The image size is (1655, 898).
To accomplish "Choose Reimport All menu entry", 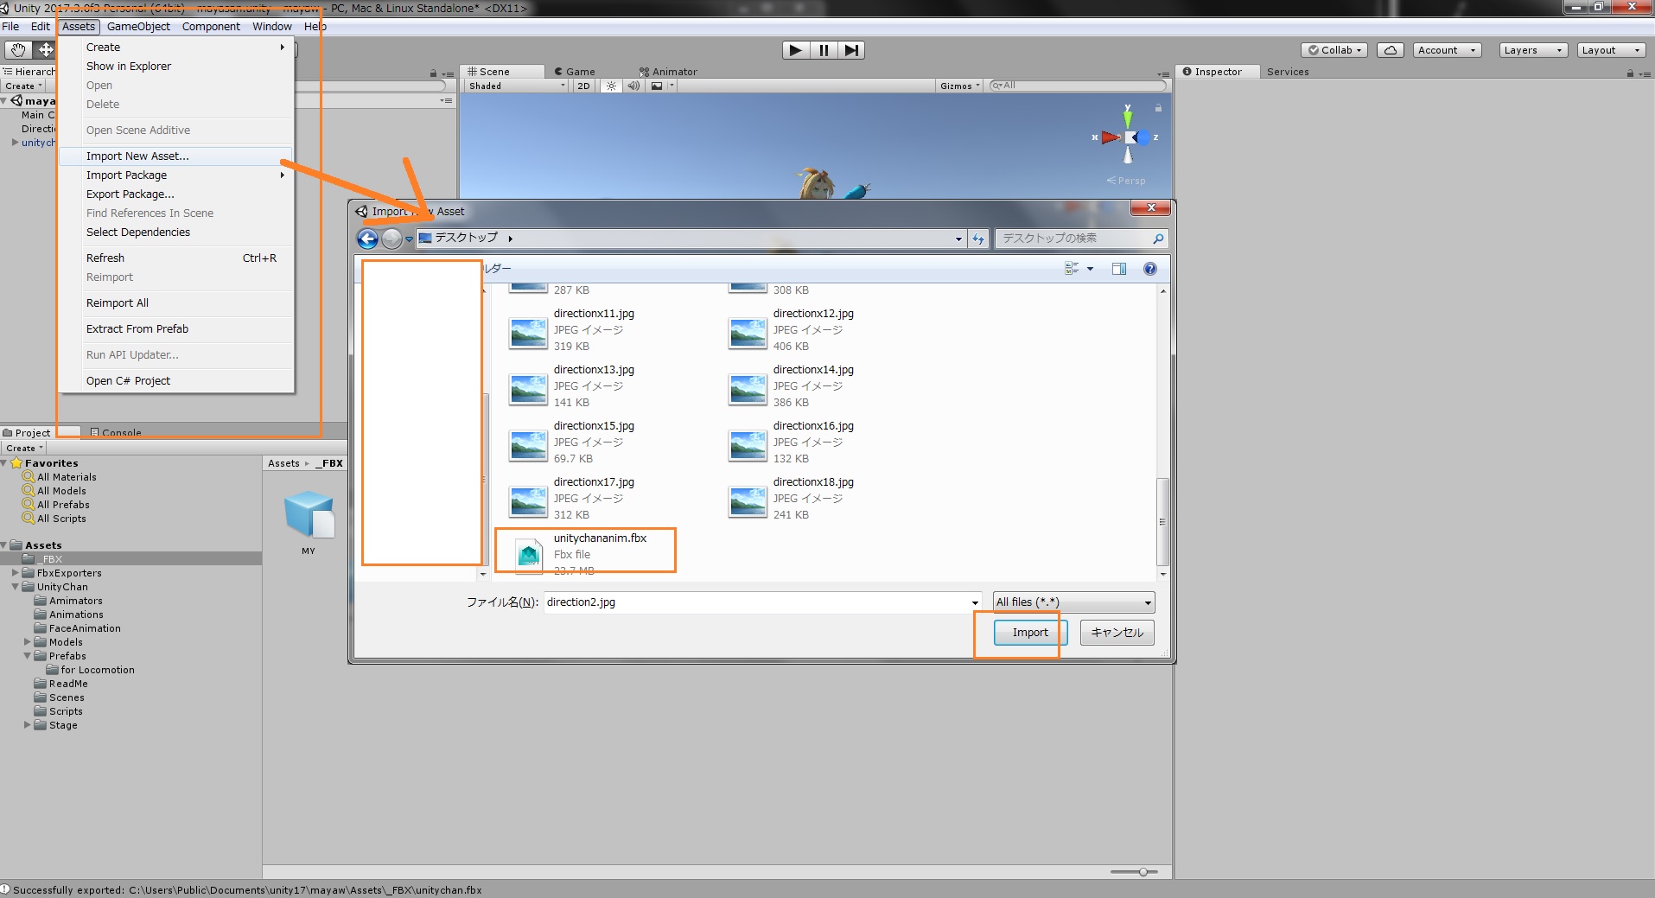I will point(176,303).
